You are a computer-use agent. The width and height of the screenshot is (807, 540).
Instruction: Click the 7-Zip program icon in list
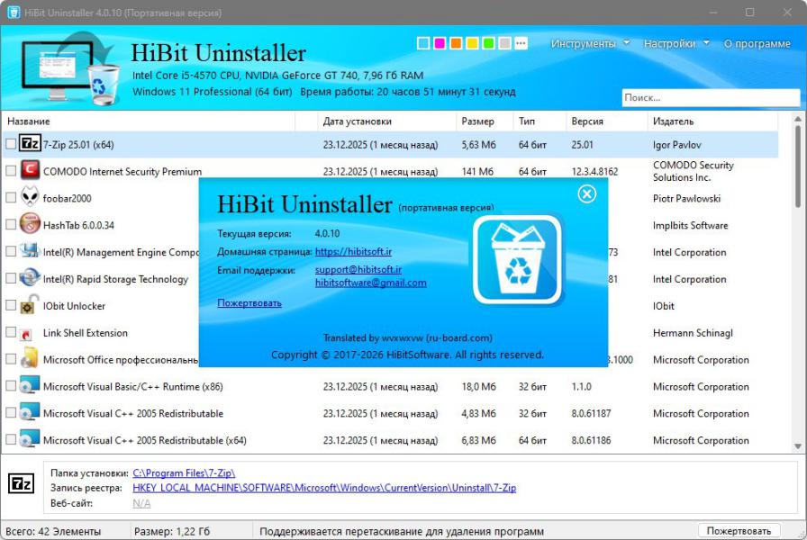pyautogui.click(x=30, y=144)
